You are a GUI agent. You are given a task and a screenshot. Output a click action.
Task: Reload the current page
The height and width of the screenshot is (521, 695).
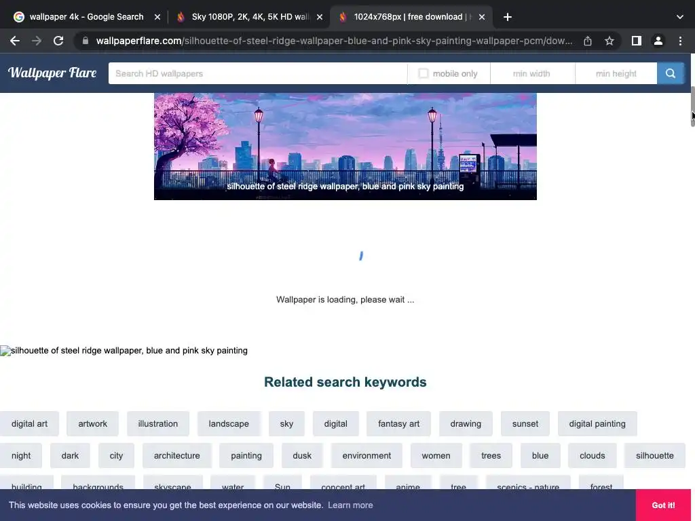[x=58, y=41]
